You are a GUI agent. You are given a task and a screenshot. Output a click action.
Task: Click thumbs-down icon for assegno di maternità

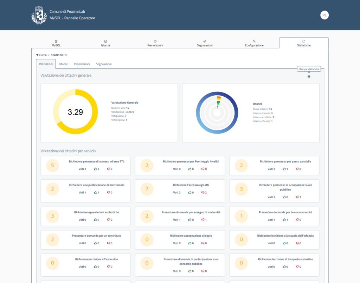[x=203, y=220]
